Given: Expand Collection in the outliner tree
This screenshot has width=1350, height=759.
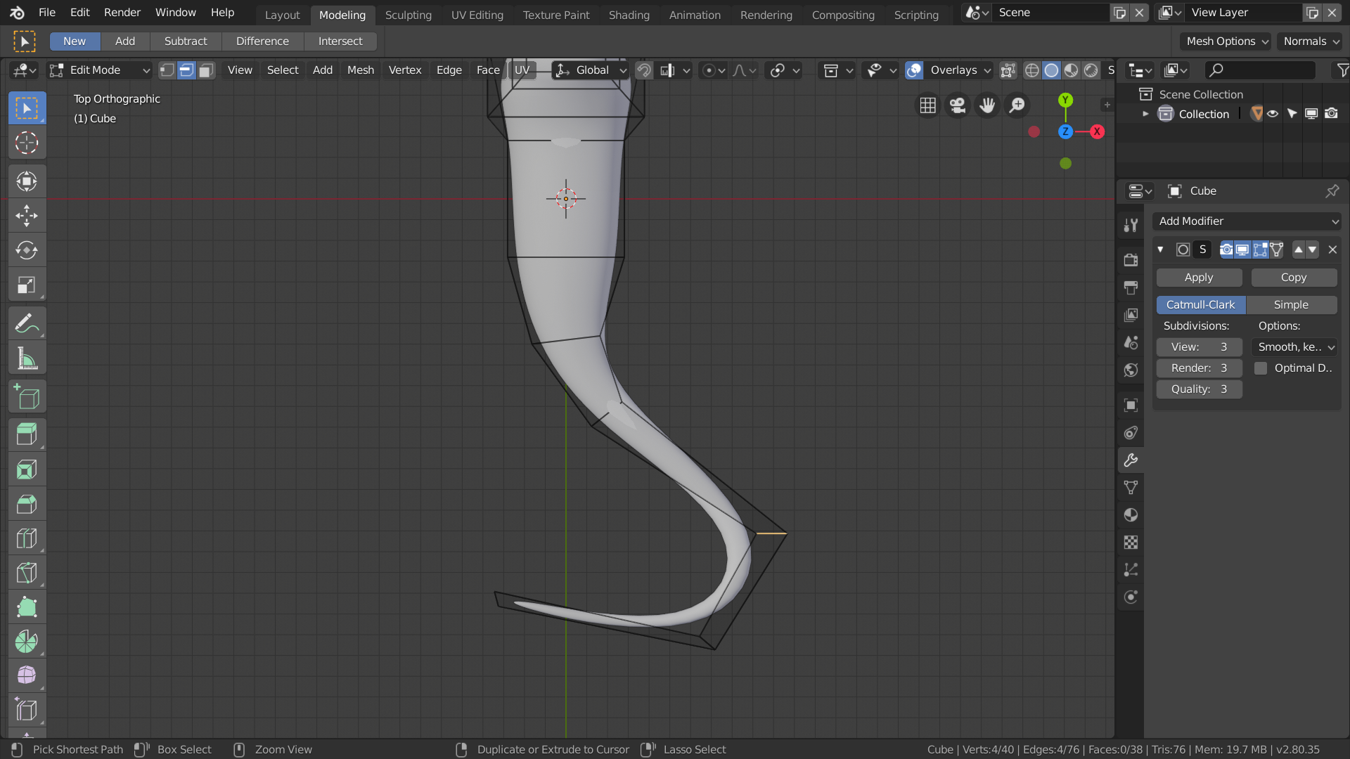Looking at the screenshot, I should pos(1145,114).
